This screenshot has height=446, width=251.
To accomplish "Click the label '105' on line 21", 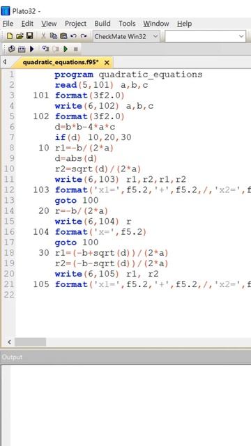I will [x=41, y=284].
